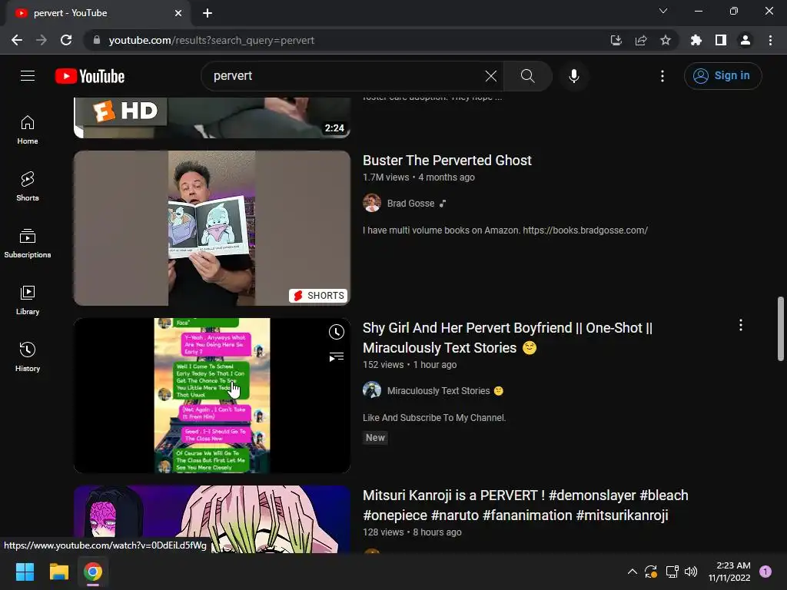Screen dimensions: 787x590
Task: Open YouTube settings three-dot menu
Action: point(662,76)
